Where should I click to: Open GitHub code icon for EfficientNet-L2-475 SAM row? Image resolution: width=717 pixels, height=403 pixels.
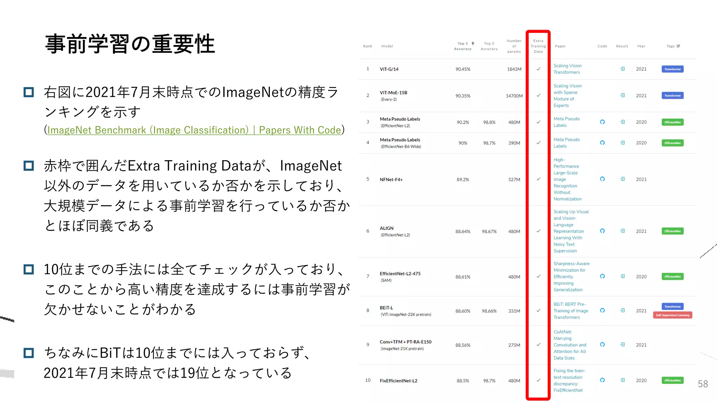click(602, 276)
